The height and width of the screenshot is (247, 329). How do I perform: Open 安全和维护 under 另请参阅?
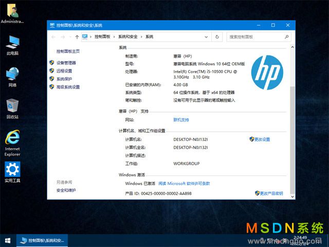[66, 190]
